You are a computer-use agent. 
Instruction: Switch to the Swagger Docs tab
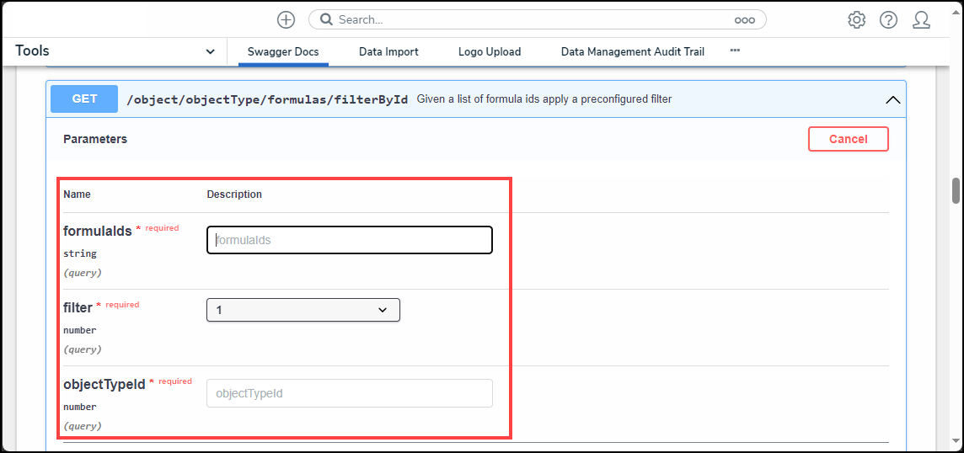pyautogui.click(x=283, y=51)
